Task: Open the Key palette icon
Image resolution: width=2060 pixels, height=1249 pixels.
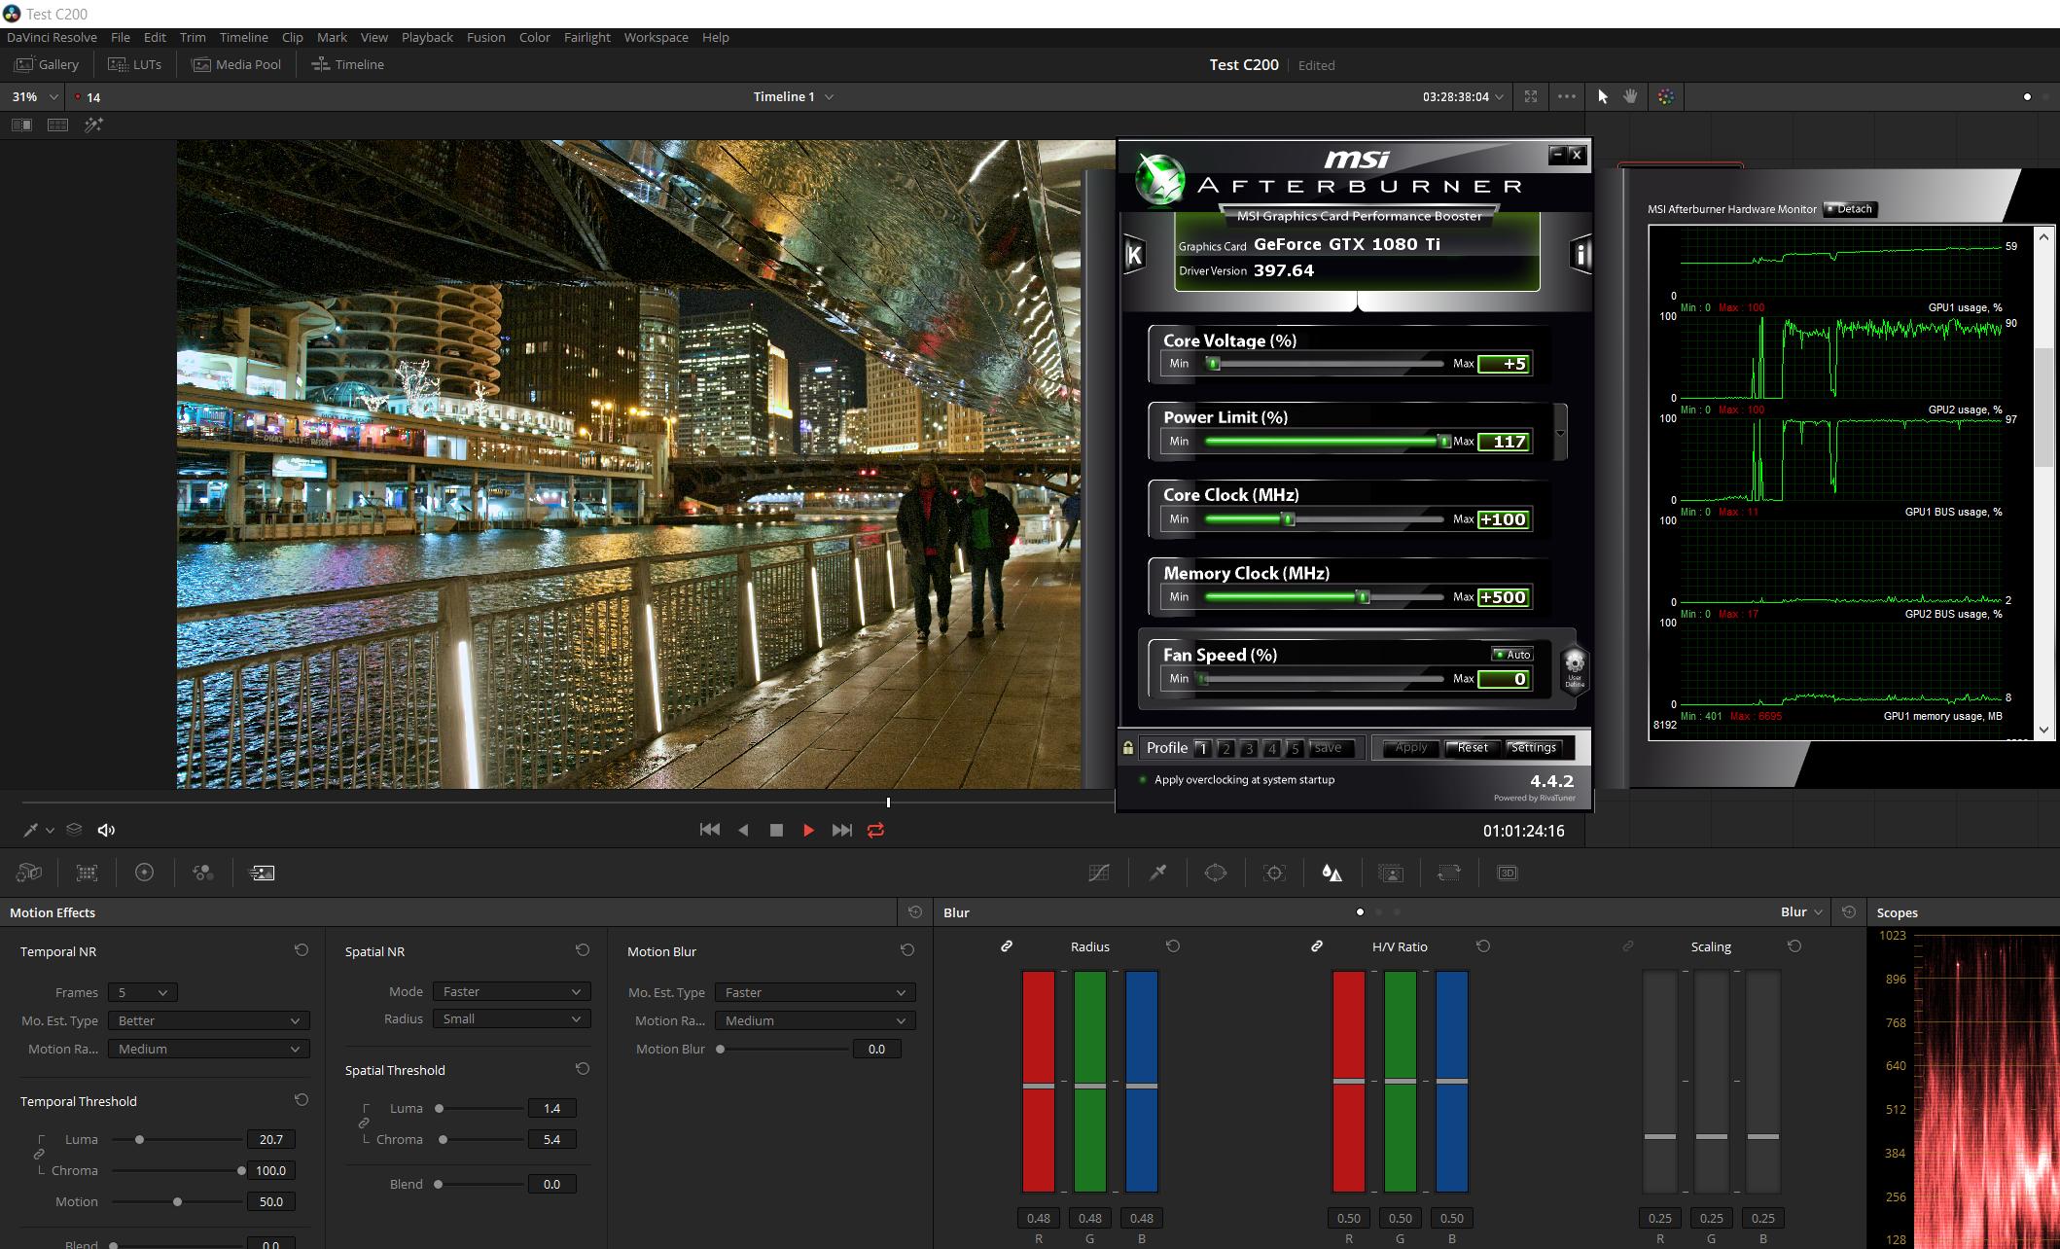Action: pos(1391,873)
